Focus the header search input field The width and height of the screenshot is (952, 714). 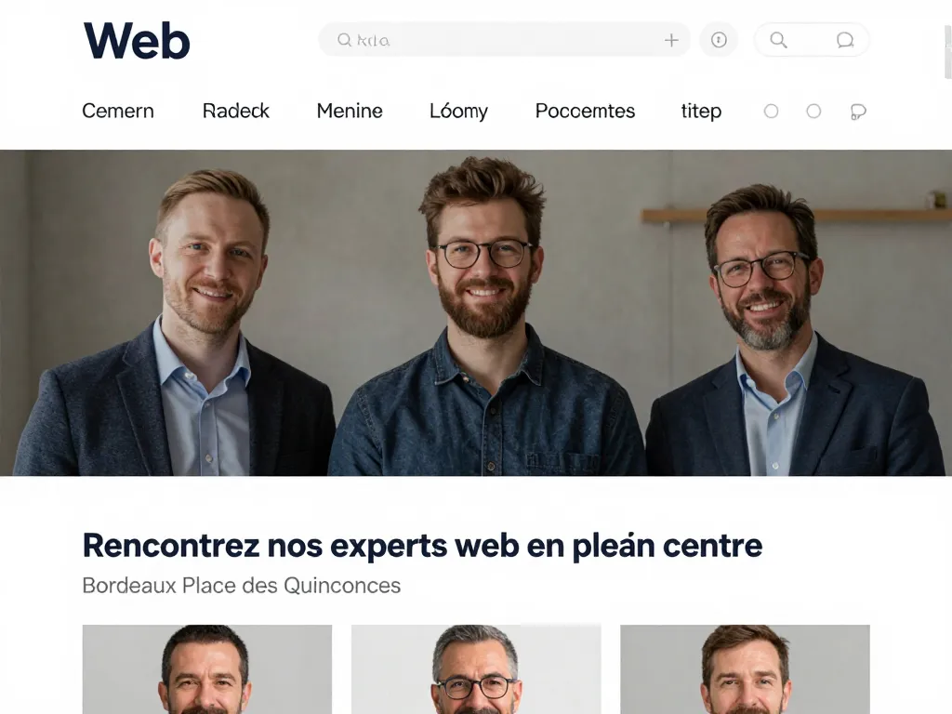[504, 40]
